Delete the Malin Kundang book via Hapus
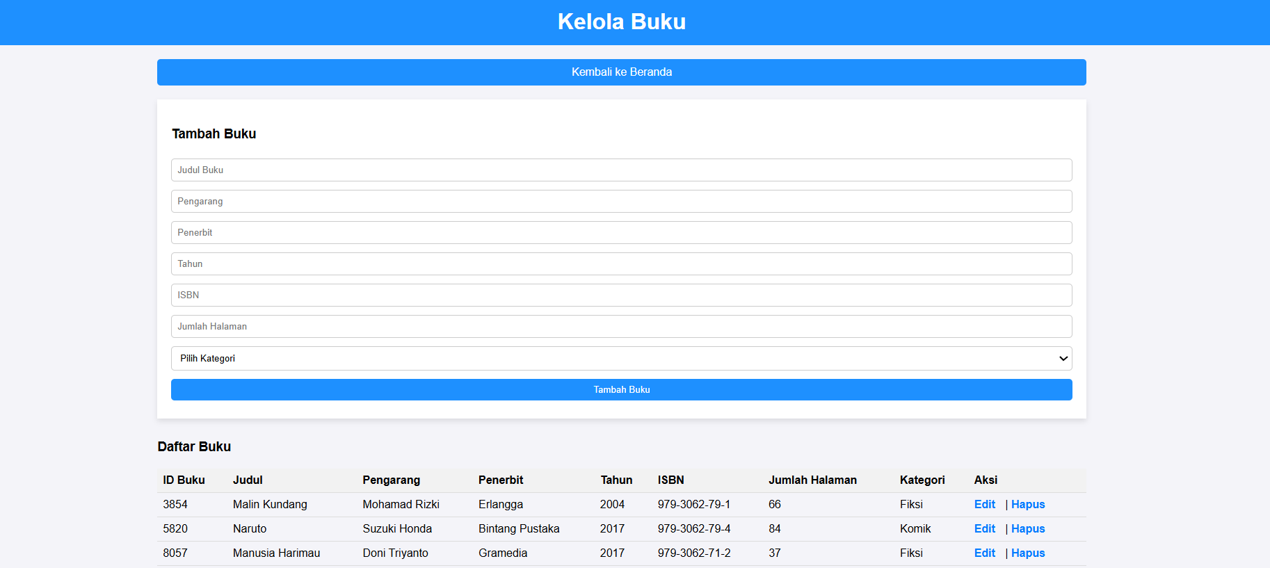 click(x=1028, y=504)
